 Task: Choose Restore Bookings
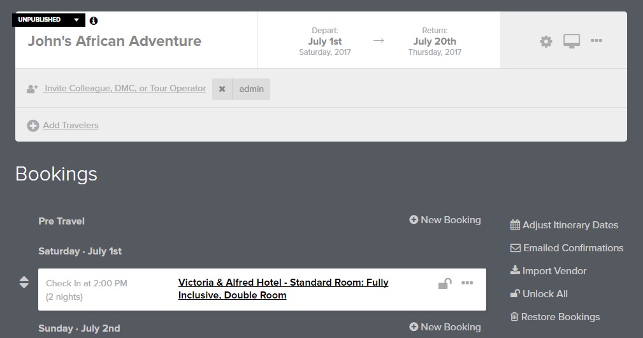coord(555,317)
